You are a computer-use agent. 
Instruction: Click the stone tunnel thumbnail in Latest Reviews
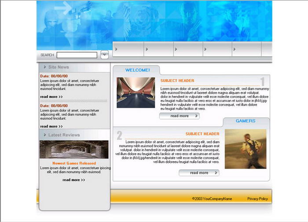(74, 149)
